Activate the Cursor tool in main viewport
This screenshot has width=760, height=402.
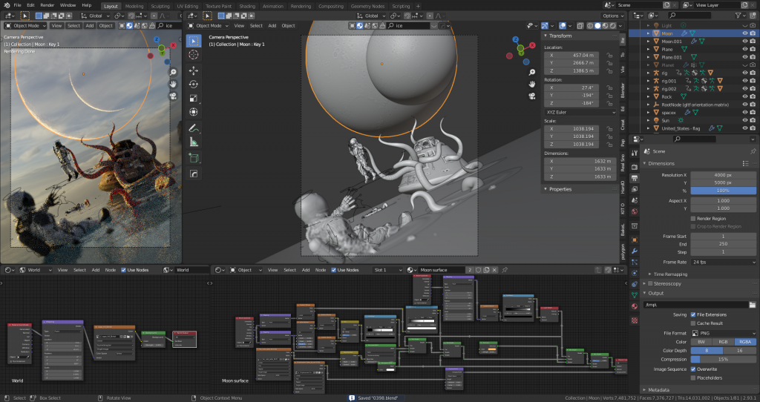pos(194,55)
